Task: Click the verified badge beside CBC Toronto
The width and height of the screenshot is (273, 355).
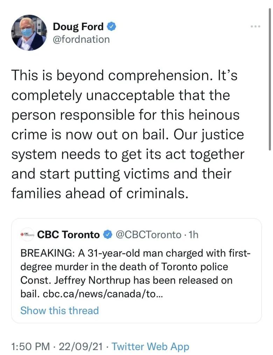Action: coord(107,235)
